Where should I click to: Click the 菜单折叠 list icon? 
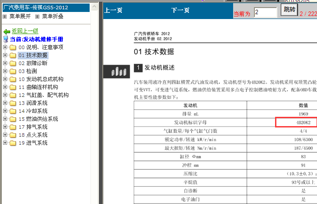(37, 17)
